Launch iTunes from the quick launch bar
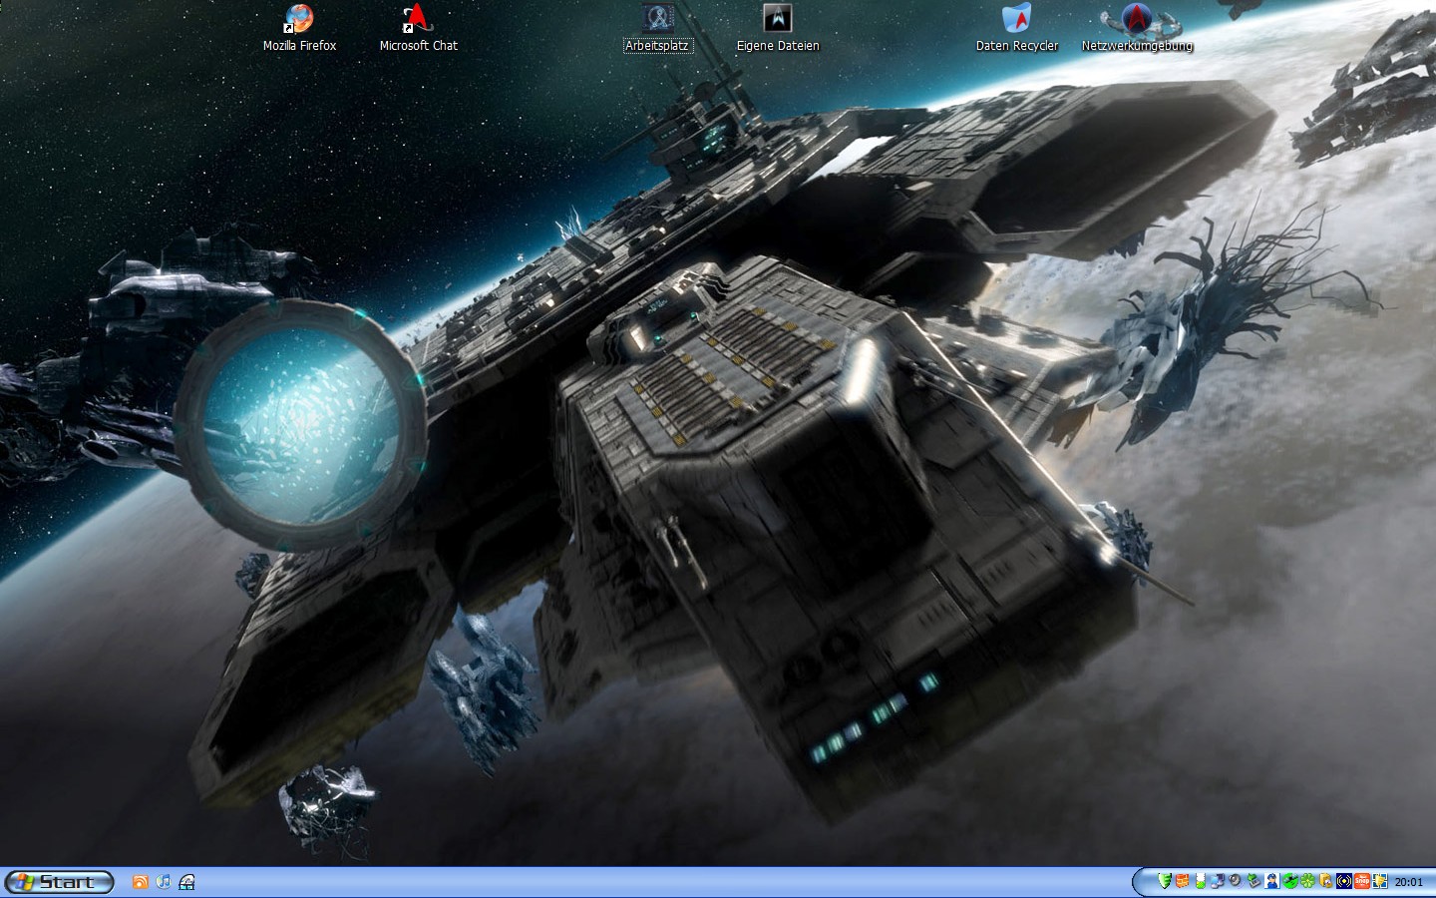This screenshot has height=898, width=1436. click(164, 882)
